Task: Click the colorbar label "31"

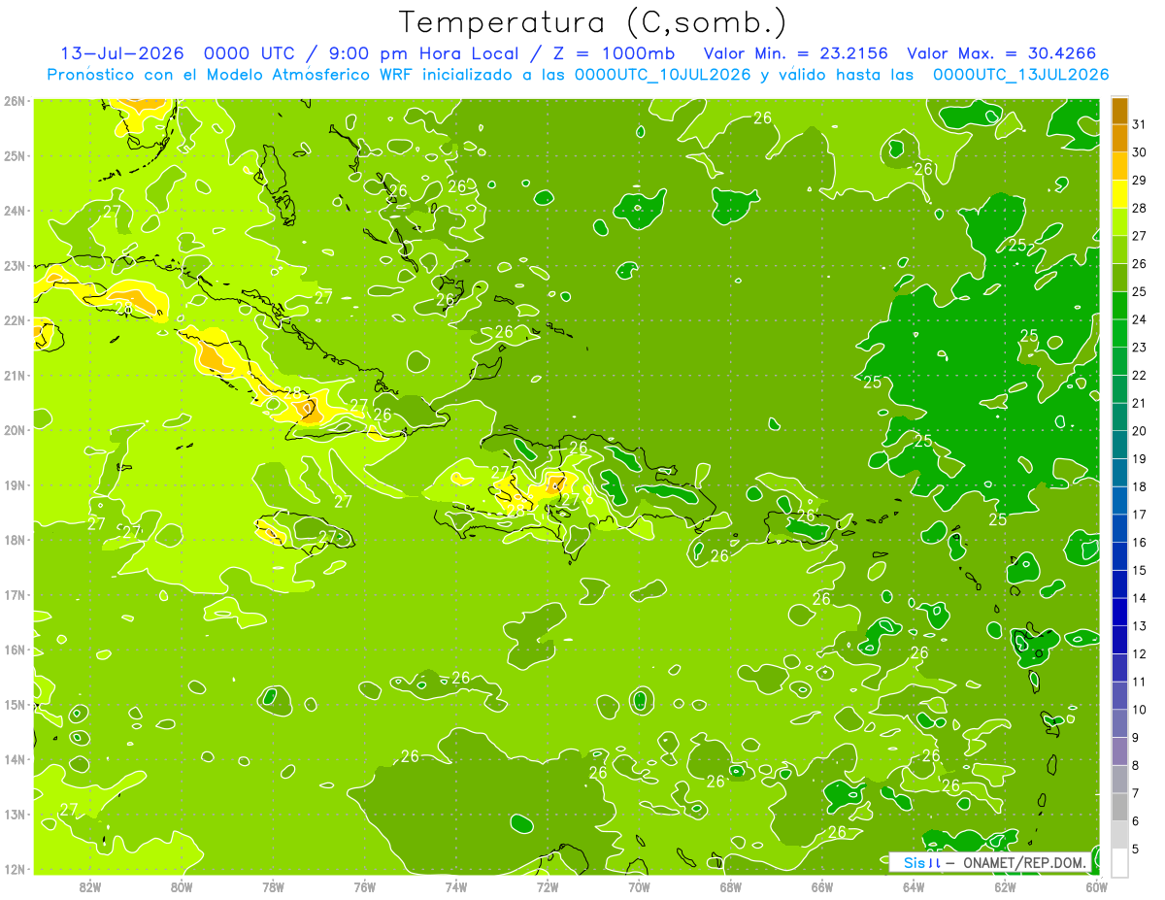Action: 1140,124
